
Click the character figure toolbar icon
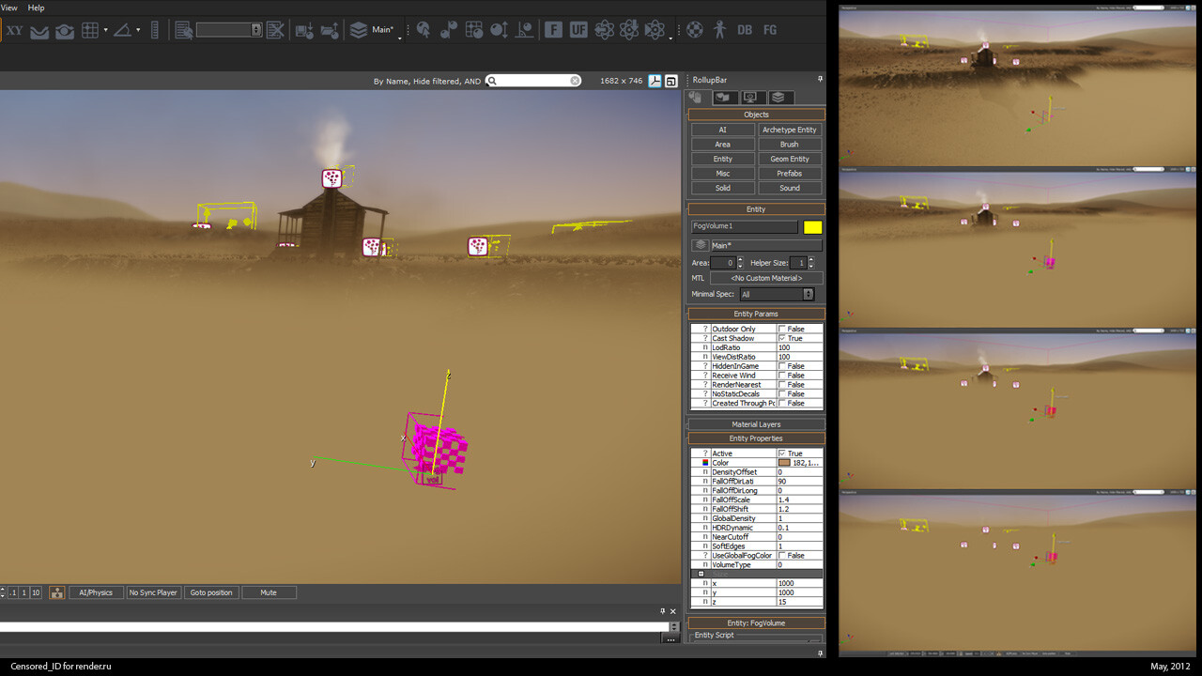719,30
